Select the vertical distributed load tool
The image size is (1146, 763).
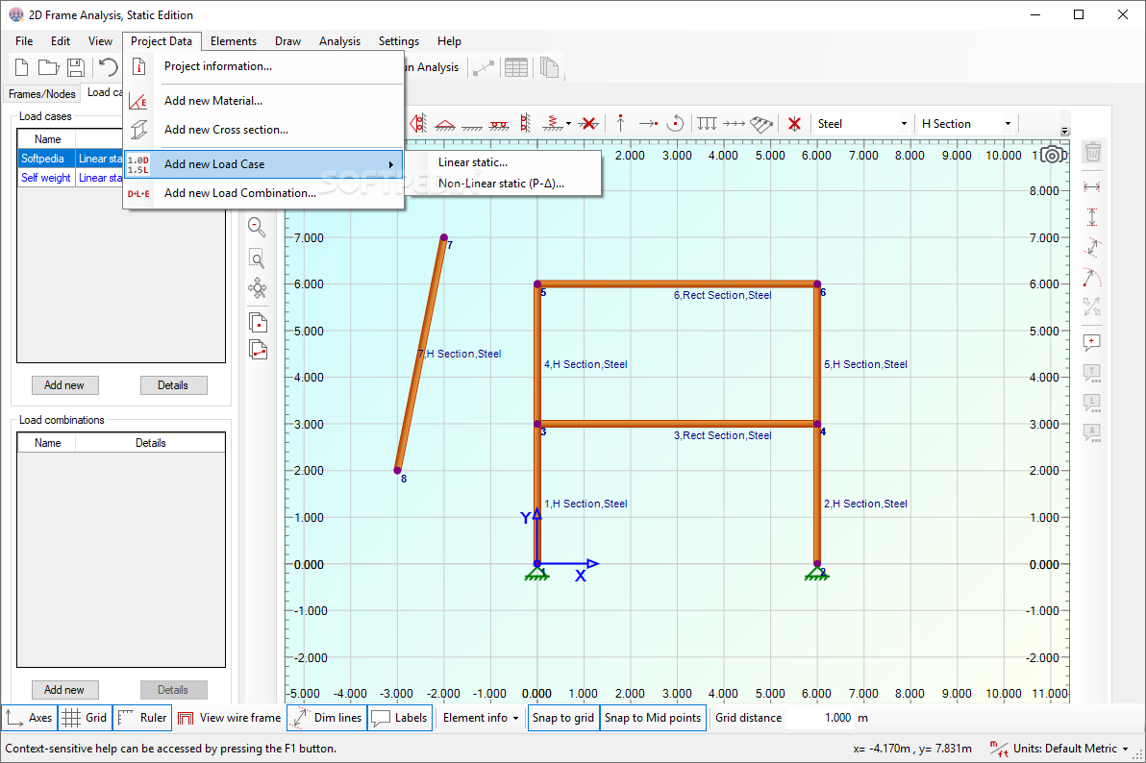[x=707, y=124]
